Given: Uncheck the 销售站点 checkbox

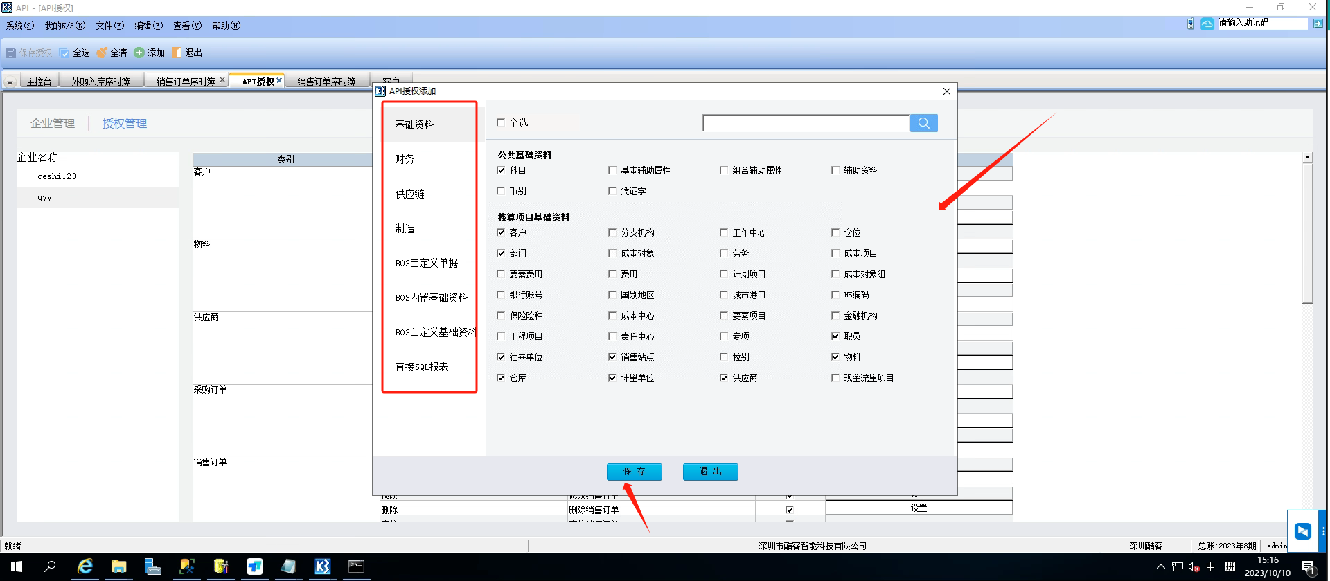Looking at the screenshot, I should coord(612,357).
